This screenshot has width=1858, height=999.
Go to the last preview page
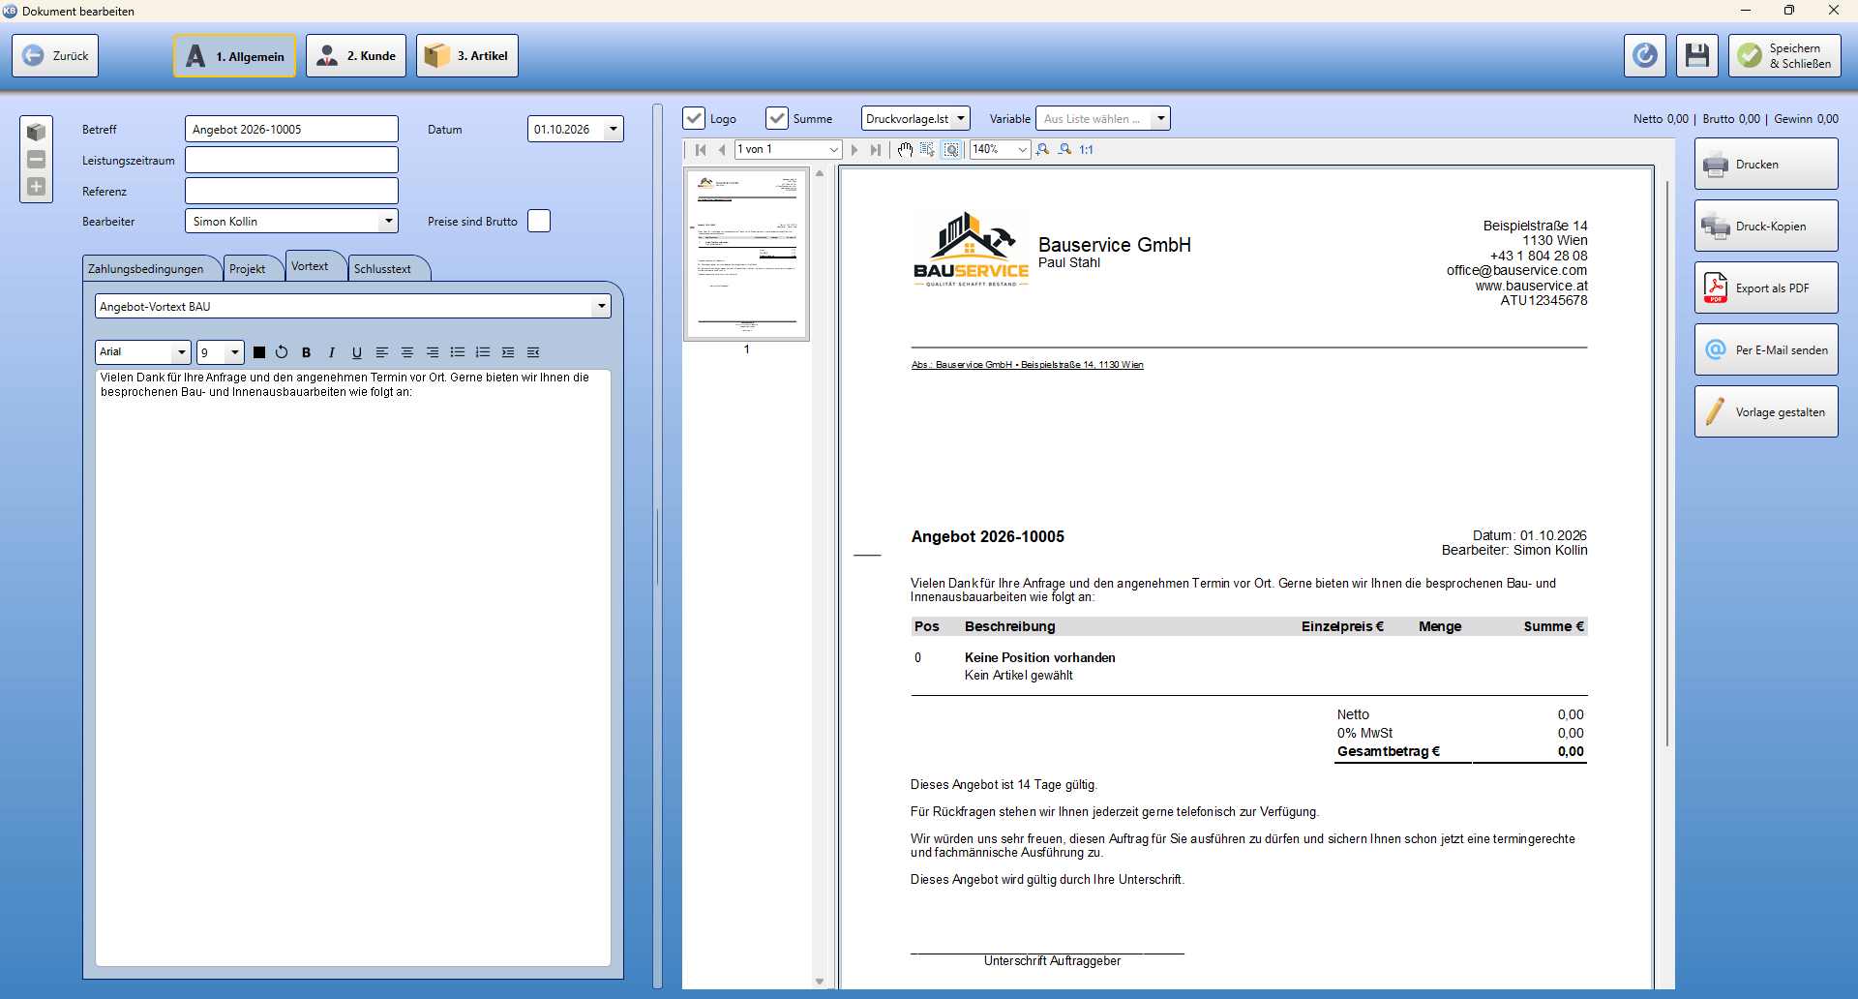pos(875,149)
